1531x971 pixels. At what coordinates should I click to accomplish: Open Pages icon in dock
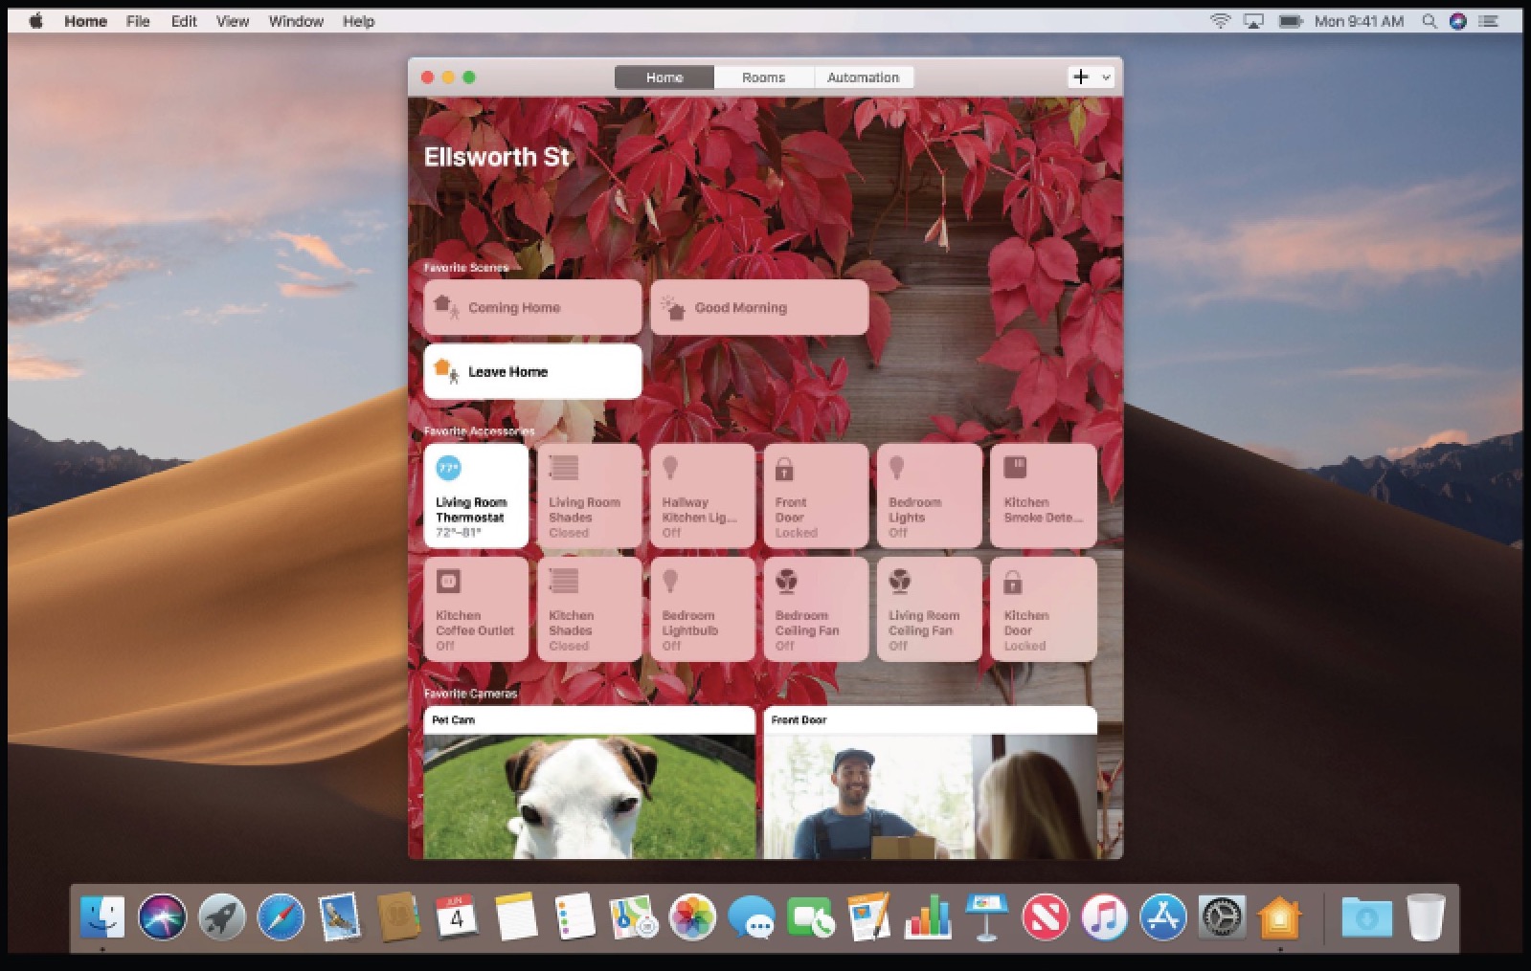[869, 917]
